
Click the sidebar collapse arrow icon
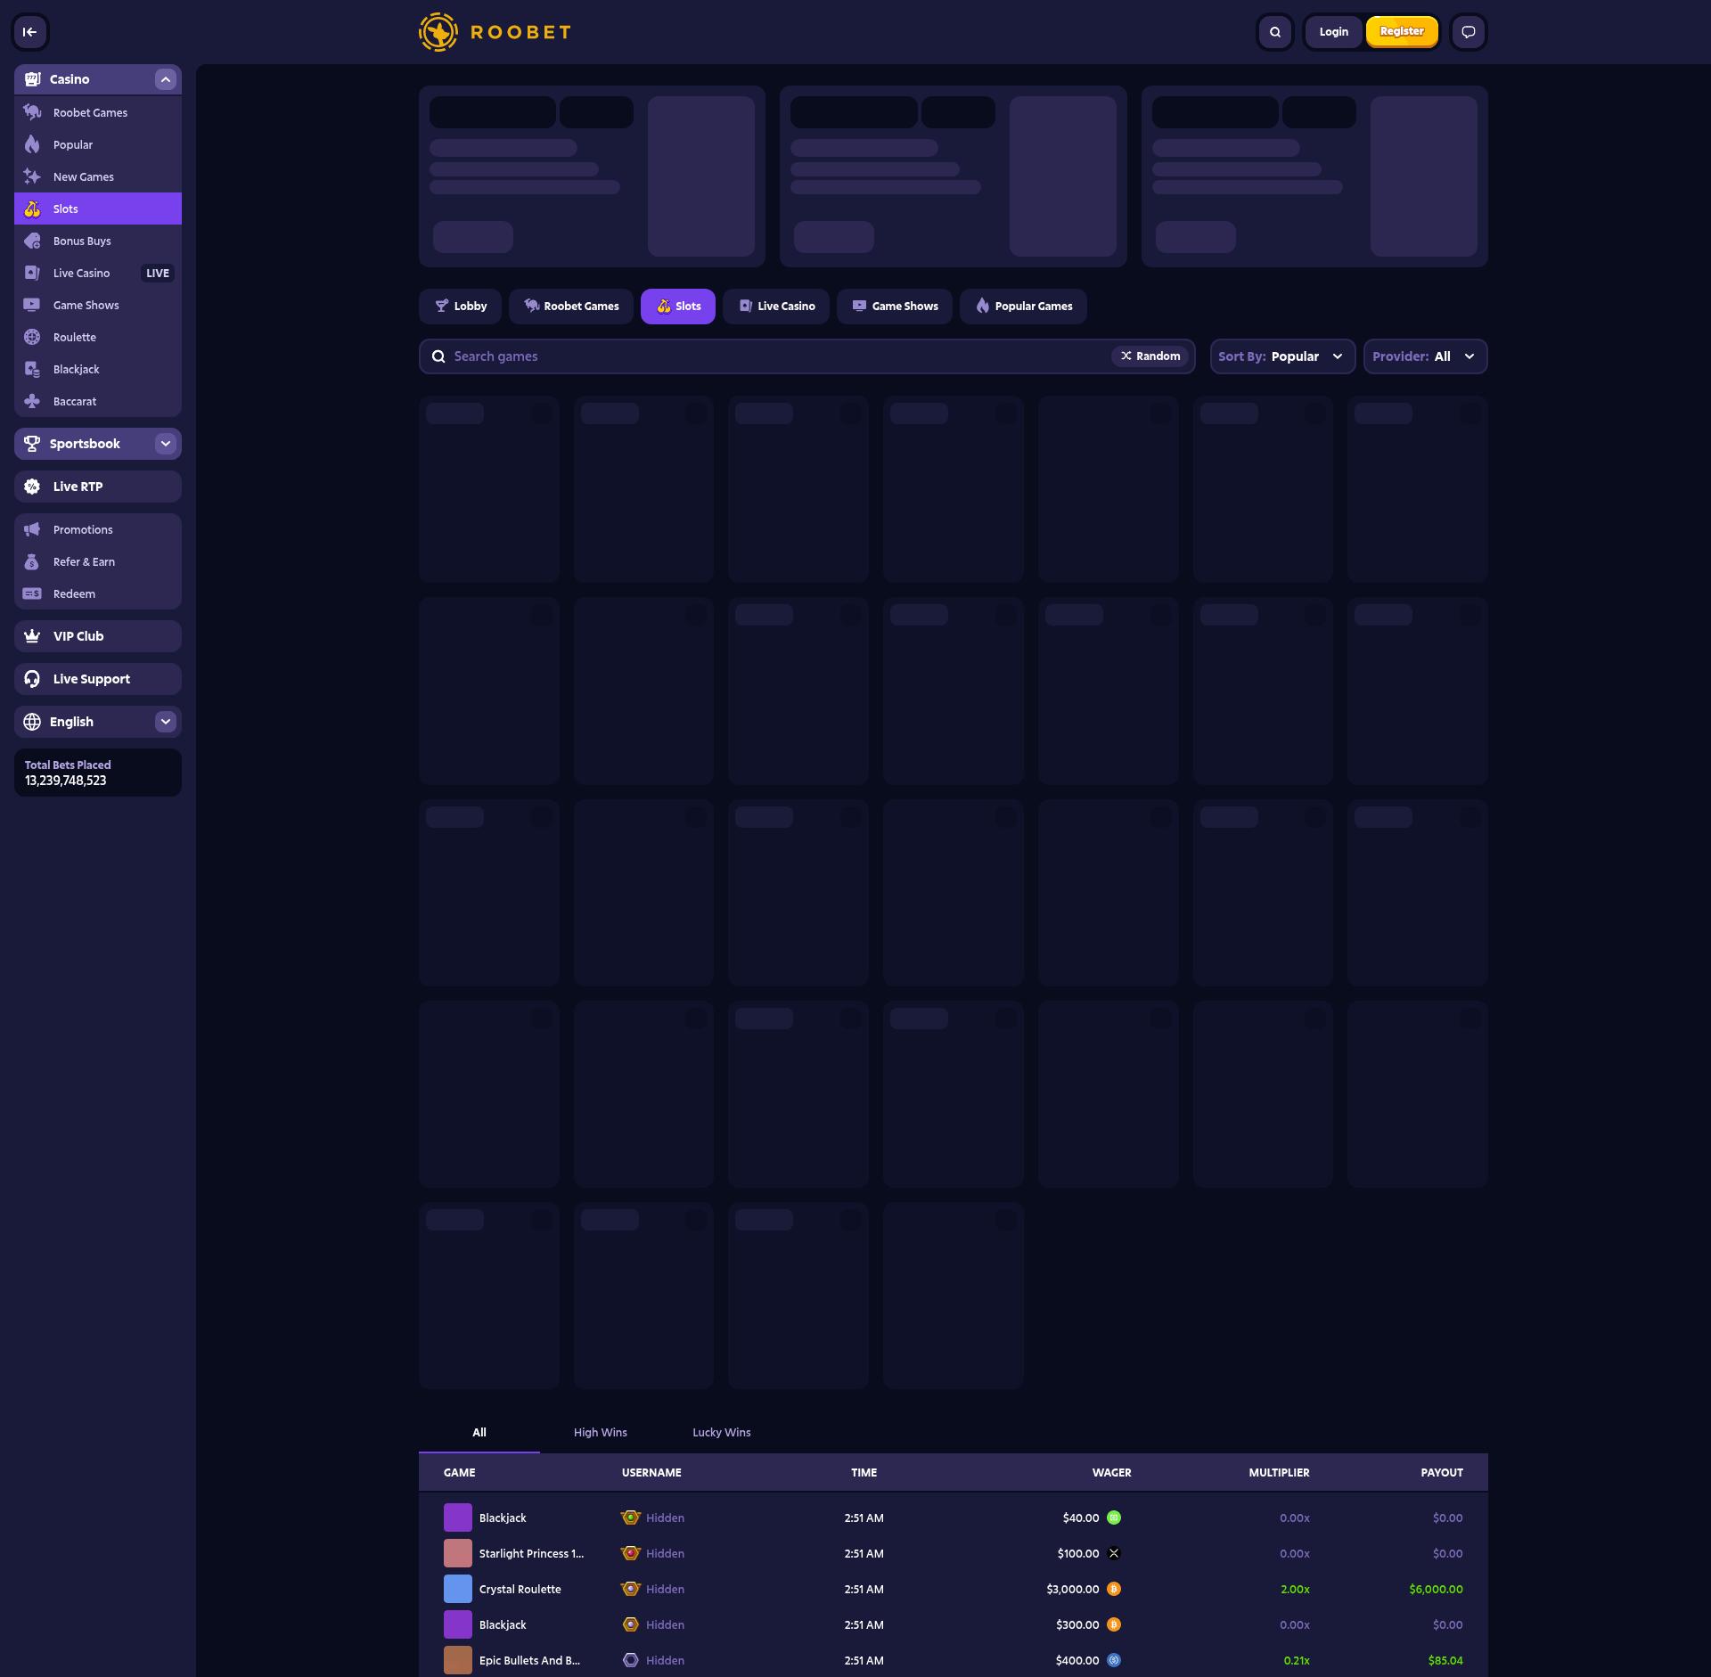[x=29, y=32]
